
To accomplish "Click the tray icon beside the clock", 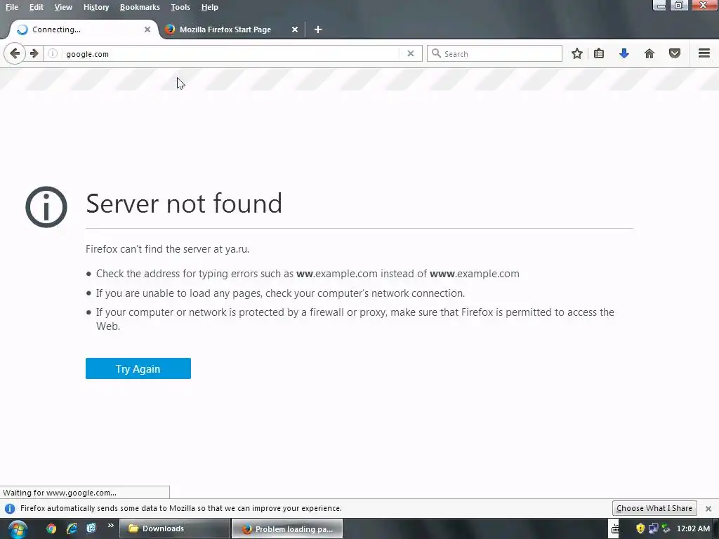I will pyautogui.click(x=666, y=528).
